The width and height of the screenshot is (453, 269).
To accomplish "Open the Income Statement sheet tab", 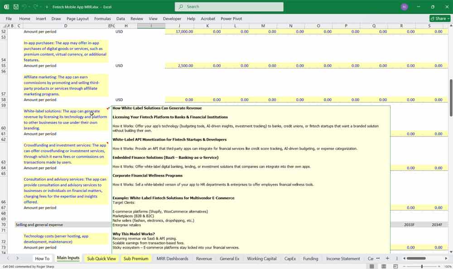I will pos(343,259).
